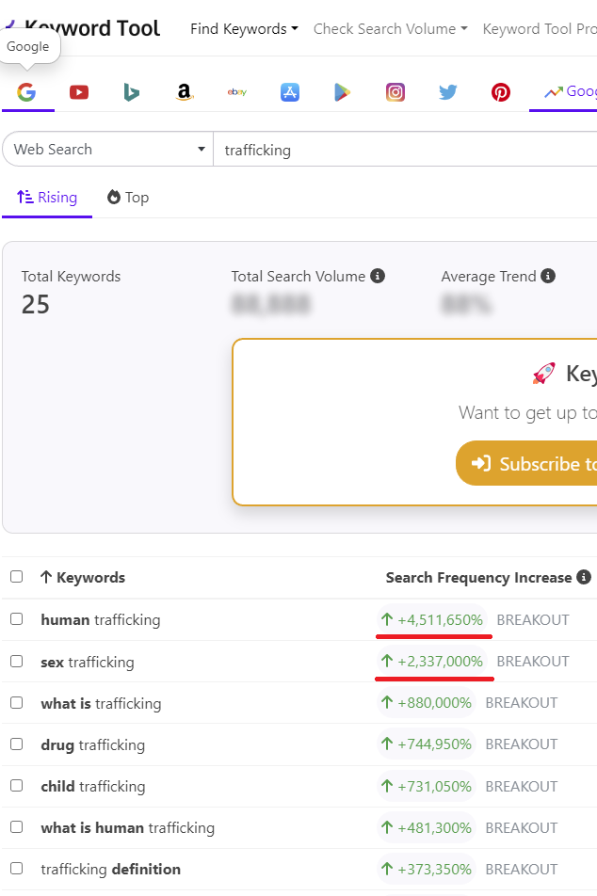The image size is (597, 896).
Task: Click BREAKOUT label in human trafficking row
Action: [533, 620]
